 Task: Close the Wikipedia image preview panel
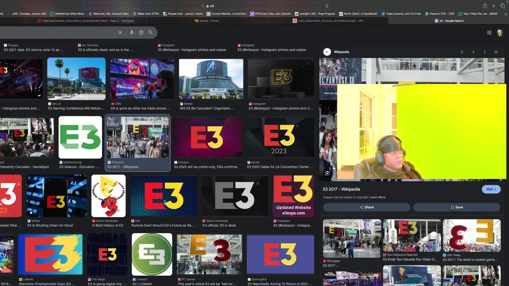point(496,52)
